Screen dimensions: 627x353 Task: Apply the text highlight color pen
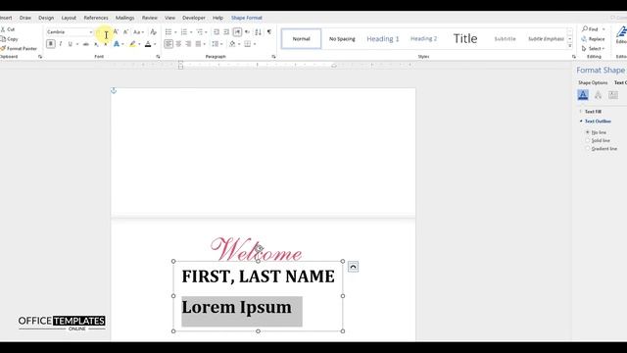tap(132, 44)
